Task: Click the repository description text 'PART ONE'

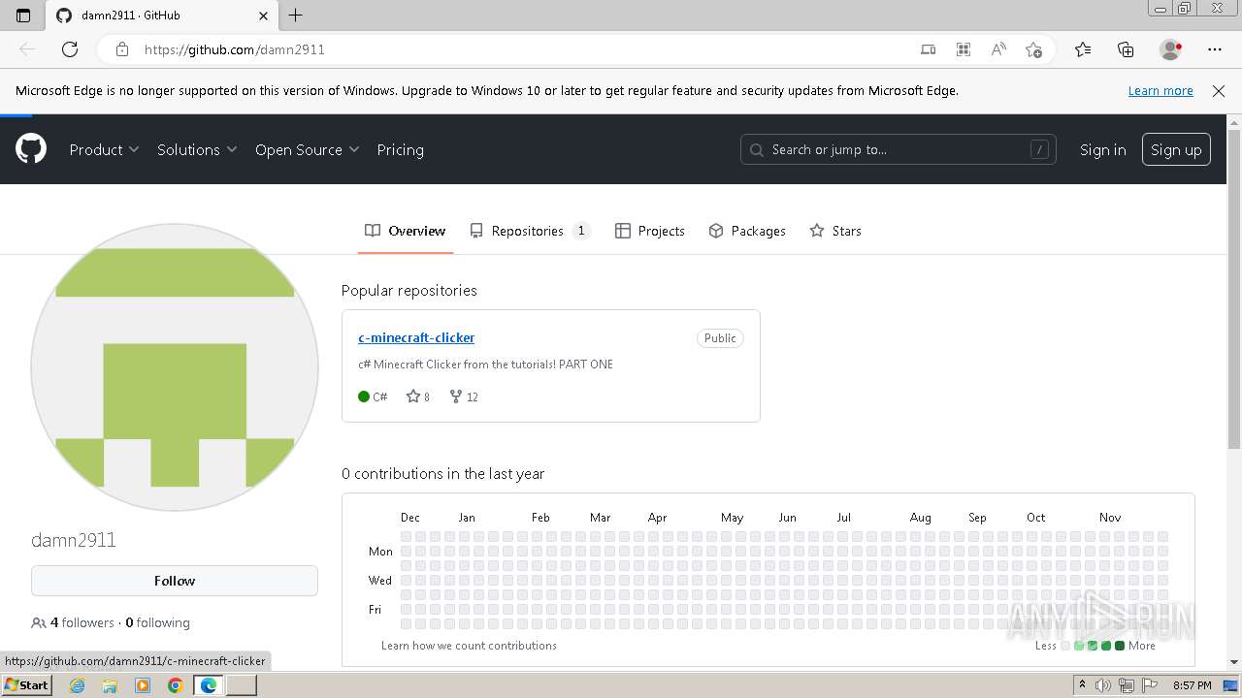Action: coord(586,365)
